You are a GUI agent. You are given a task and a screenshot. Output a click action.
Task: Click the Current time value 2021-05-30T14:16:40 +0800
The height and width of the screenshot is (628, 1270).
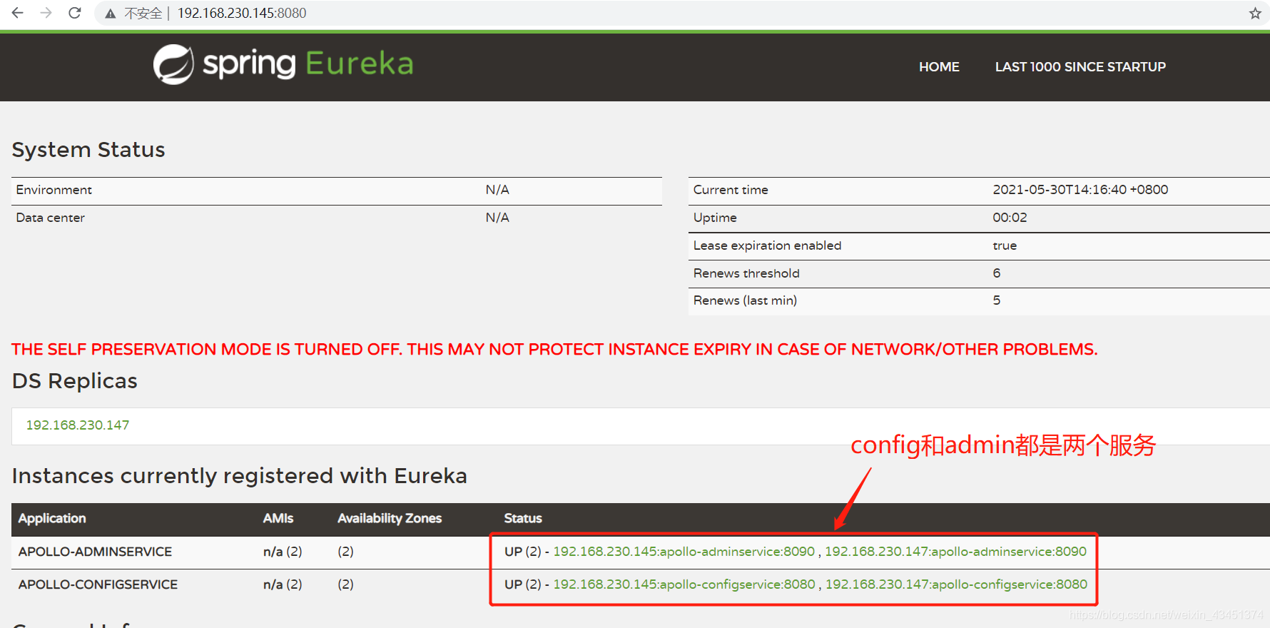coord(1080,190)
